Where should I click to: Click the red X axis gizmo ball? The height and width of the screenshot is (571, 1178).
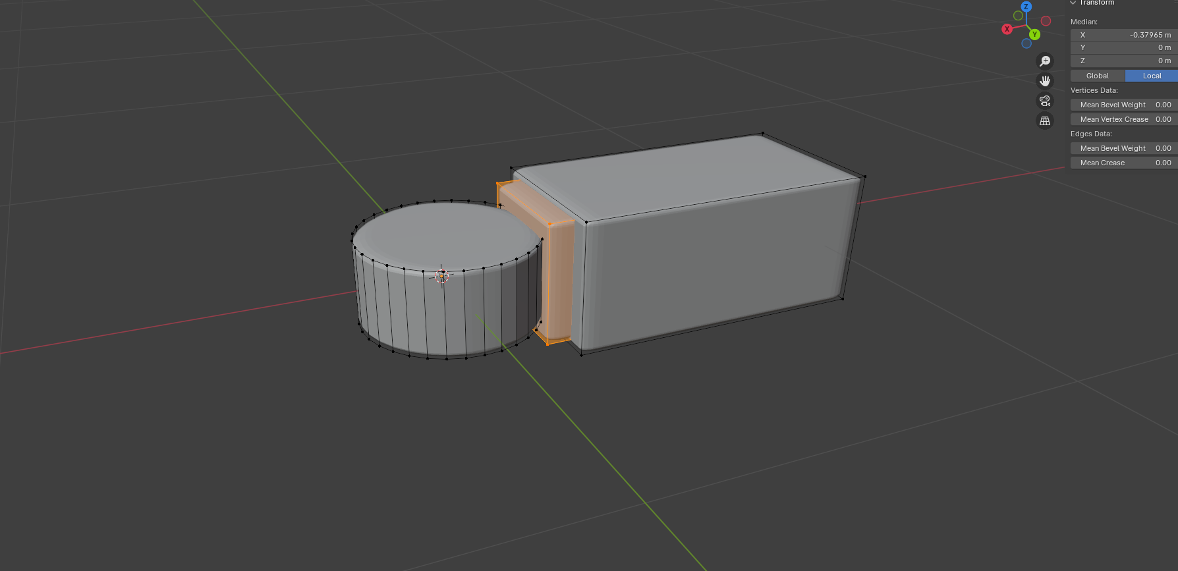(1007, 29)
